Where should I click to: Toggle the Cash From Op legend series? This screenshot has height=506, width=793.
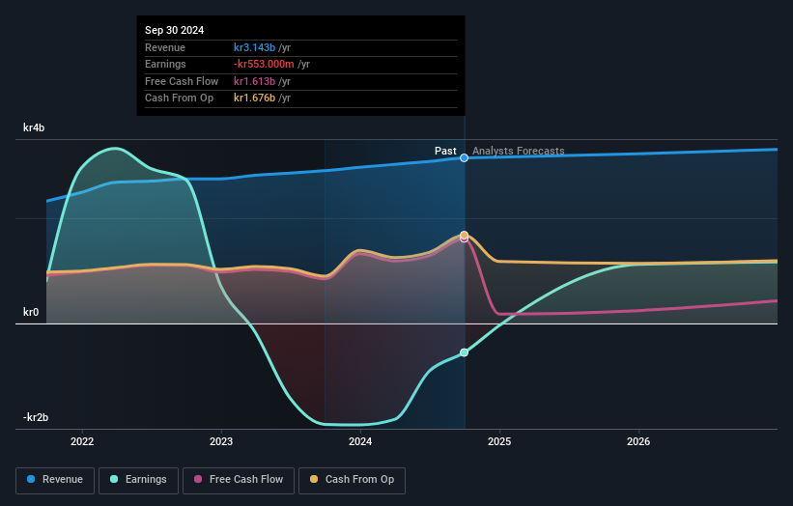[x=352, y=480]
